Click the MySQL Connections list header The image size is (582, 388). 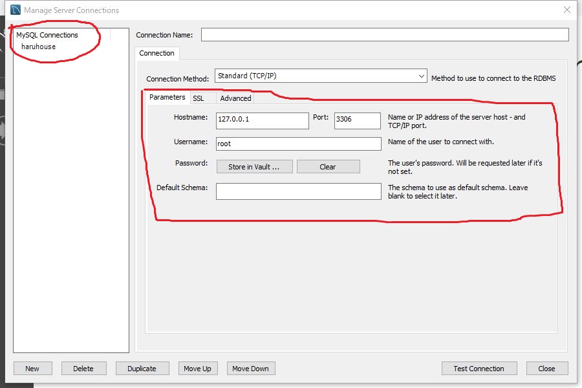point(47,35)
